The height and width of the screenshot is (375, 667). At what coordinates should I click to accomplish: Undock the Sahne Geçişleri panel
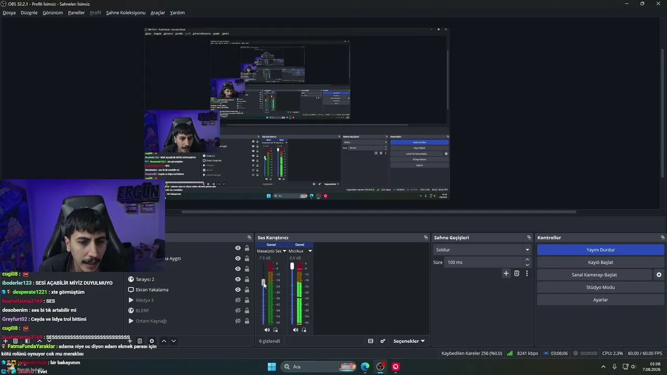tap(529, 238)
